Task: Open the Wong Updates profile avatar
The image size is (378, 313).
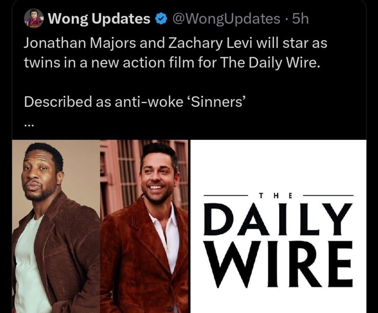Action: click(x=34, y=18)
